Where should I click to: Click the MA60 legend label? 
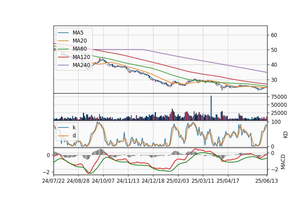[x=80, y=49]
